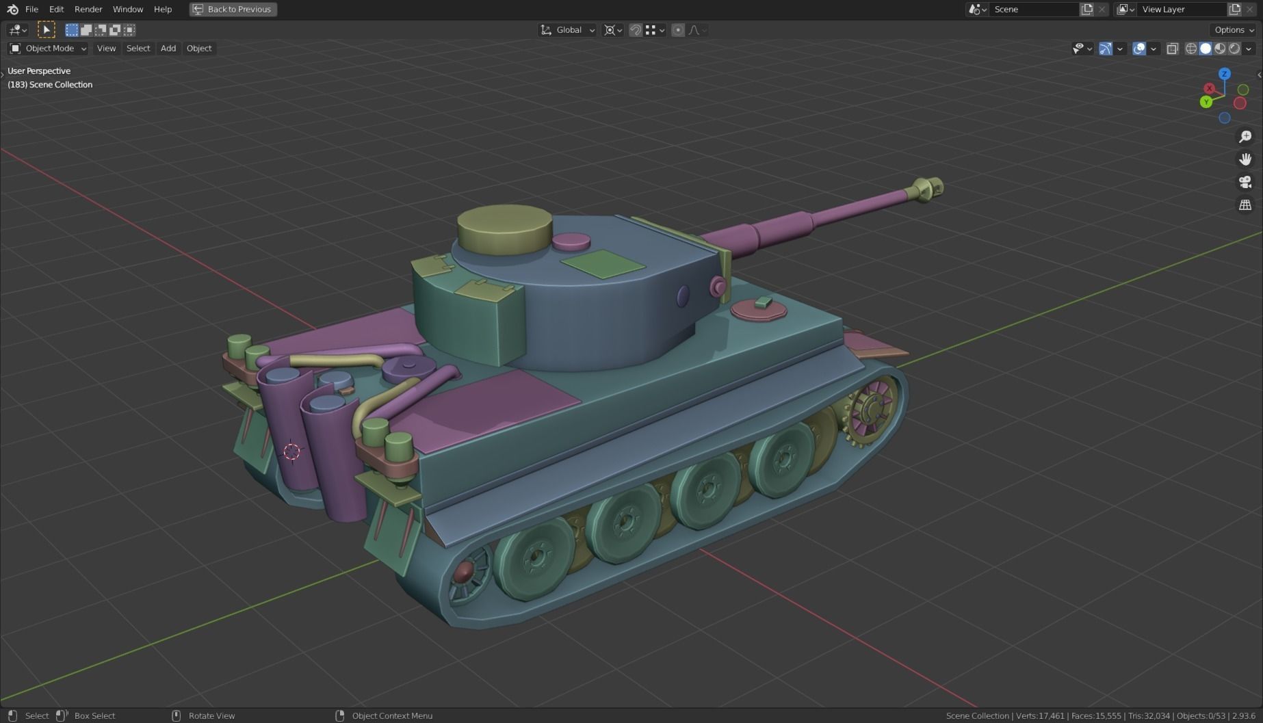1263x723 pixels.
Task: Click the 'Verts:17,461' statistic in status bar
Action: (x=1041, y=715)
